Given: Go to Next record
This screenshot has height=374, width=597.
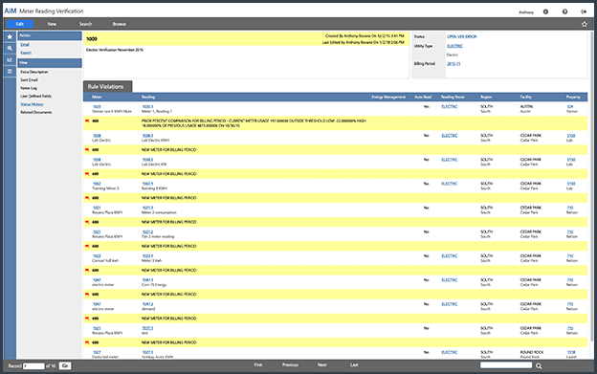Looking at the screenshot, I should (322, 364).
